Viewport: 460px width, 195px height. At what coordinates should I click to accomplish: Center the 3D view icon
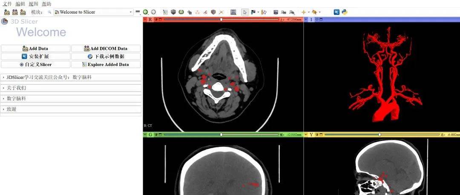tap(317, 19)
